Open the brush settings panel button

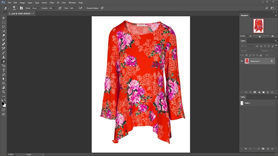(21, 8)
